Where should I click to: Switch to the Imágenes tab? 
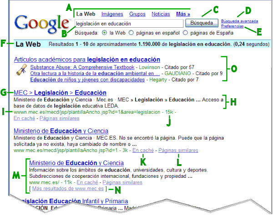click(x=112, y=14)
